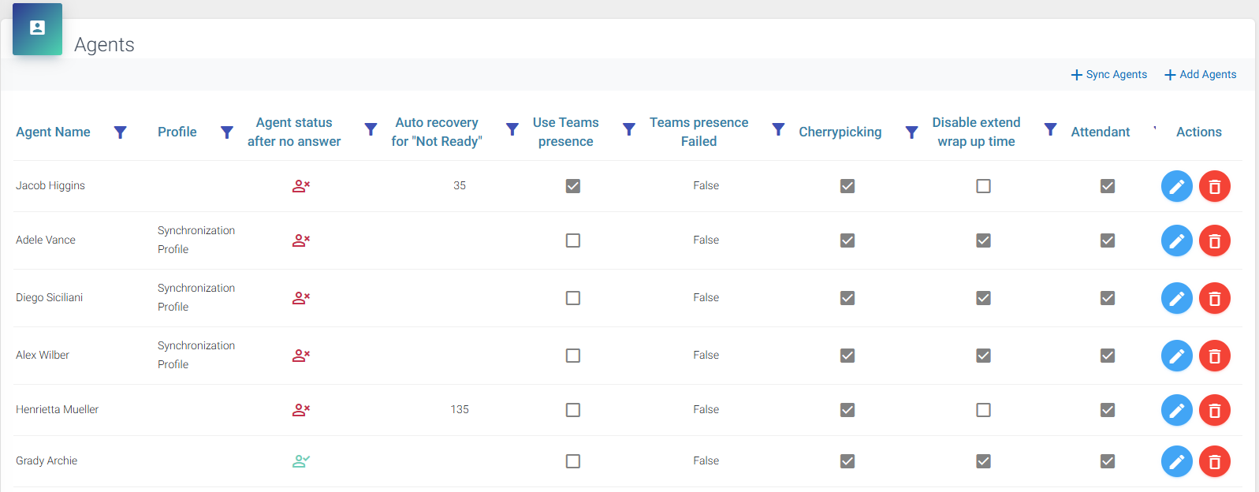Remove Alex Wilber via the red trash icon

coord(1214,356)
